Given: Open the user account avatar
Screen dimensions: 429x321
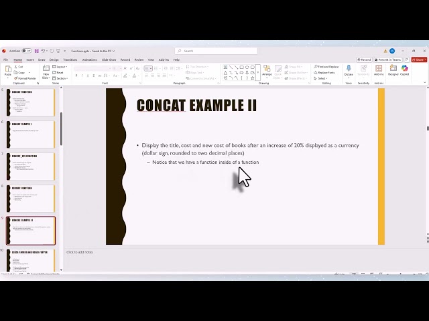Looking at the screenshot, I should 392,51.
